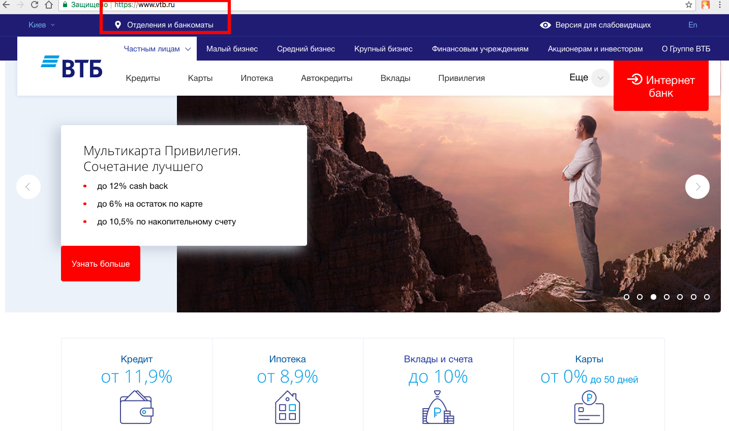729x431 pixels.
Task: Expand the Частным лицам dropdown
Action: coord(188,49)
